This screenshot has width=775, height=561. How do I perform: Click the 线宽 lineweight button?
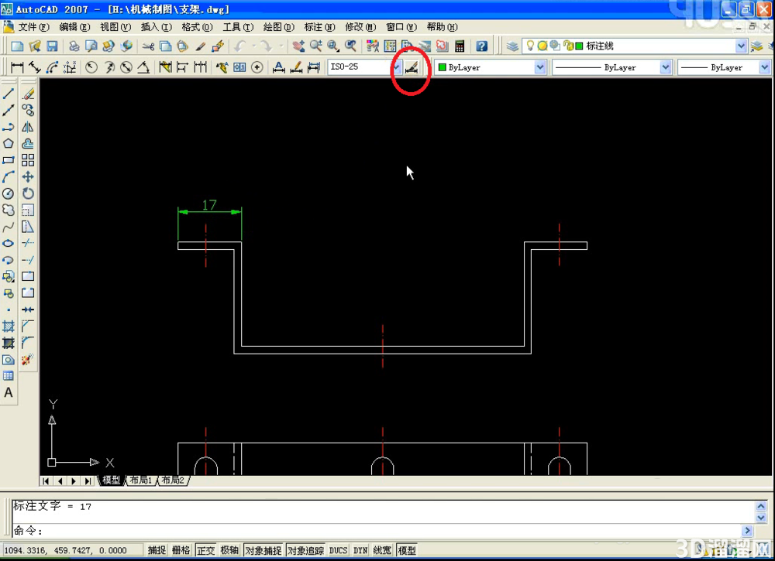click(x=381, y=550)
